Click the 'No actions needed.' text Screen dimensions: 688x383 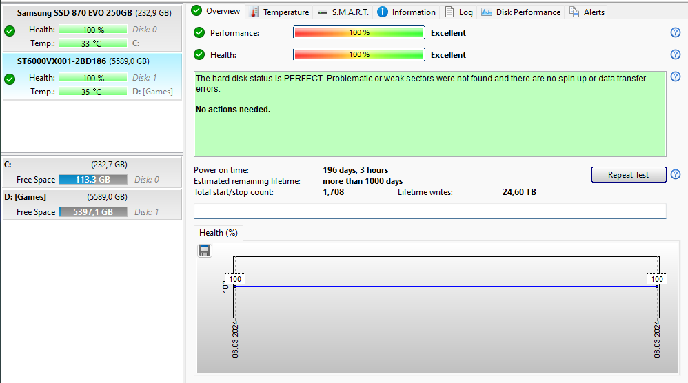(232, 110)
